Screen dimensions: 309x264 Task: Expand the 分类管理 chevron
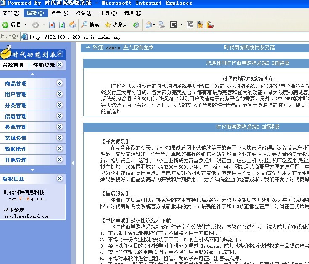[60, 105]
